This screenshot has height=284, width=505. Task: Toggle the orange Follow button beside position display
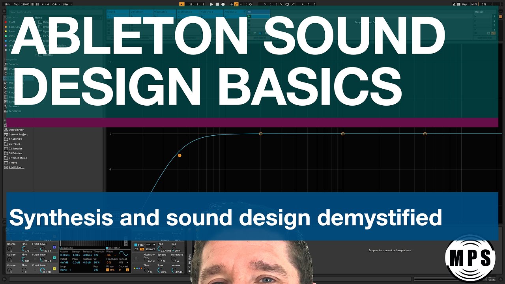181,4
